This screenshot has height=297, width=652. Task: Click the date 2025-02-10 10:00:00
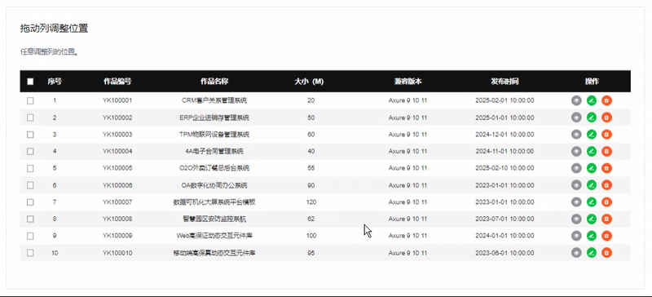coord(504,168)
